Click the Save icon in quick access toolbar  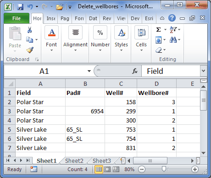(x=20, y=7)
